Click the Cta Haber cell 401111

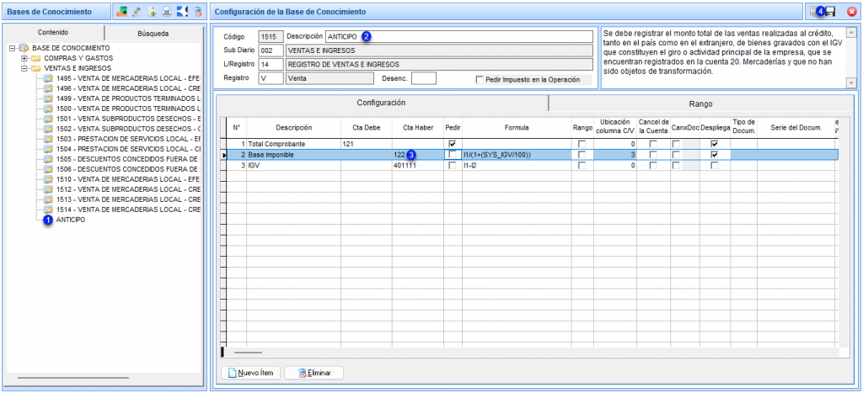pos(417,165)
